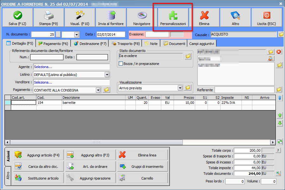Expand Visualizzazione Arrivo previsto dropdown
285x190 pixels.
click(x=180, y=88)
